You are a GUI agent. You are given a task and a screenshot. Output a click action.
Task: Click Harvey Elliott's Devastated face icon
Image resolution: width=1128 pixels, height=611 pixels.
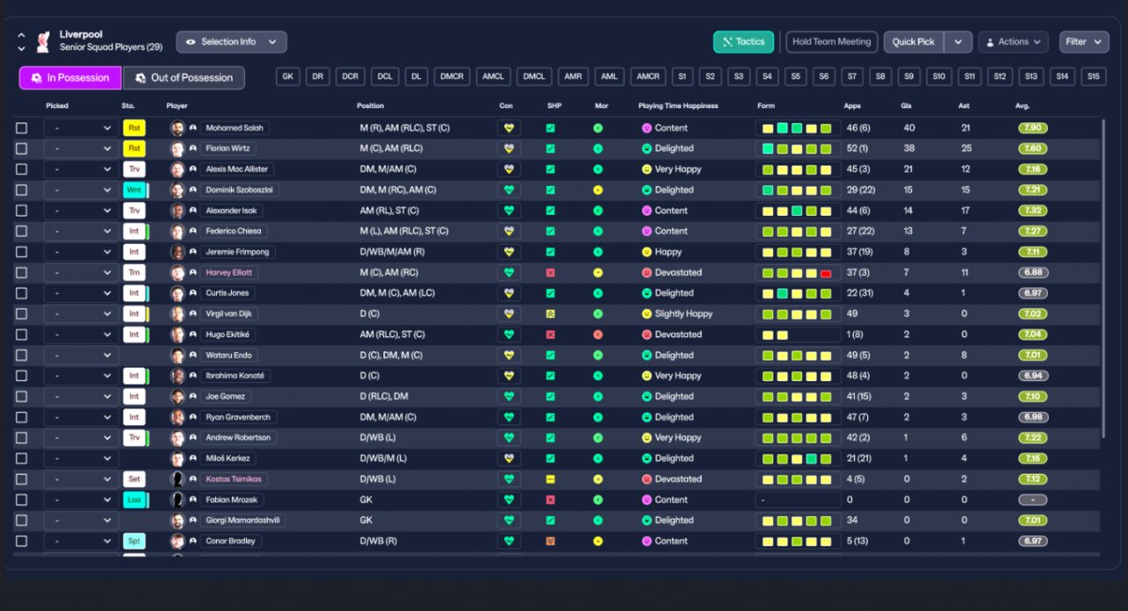tap(647, 273)
